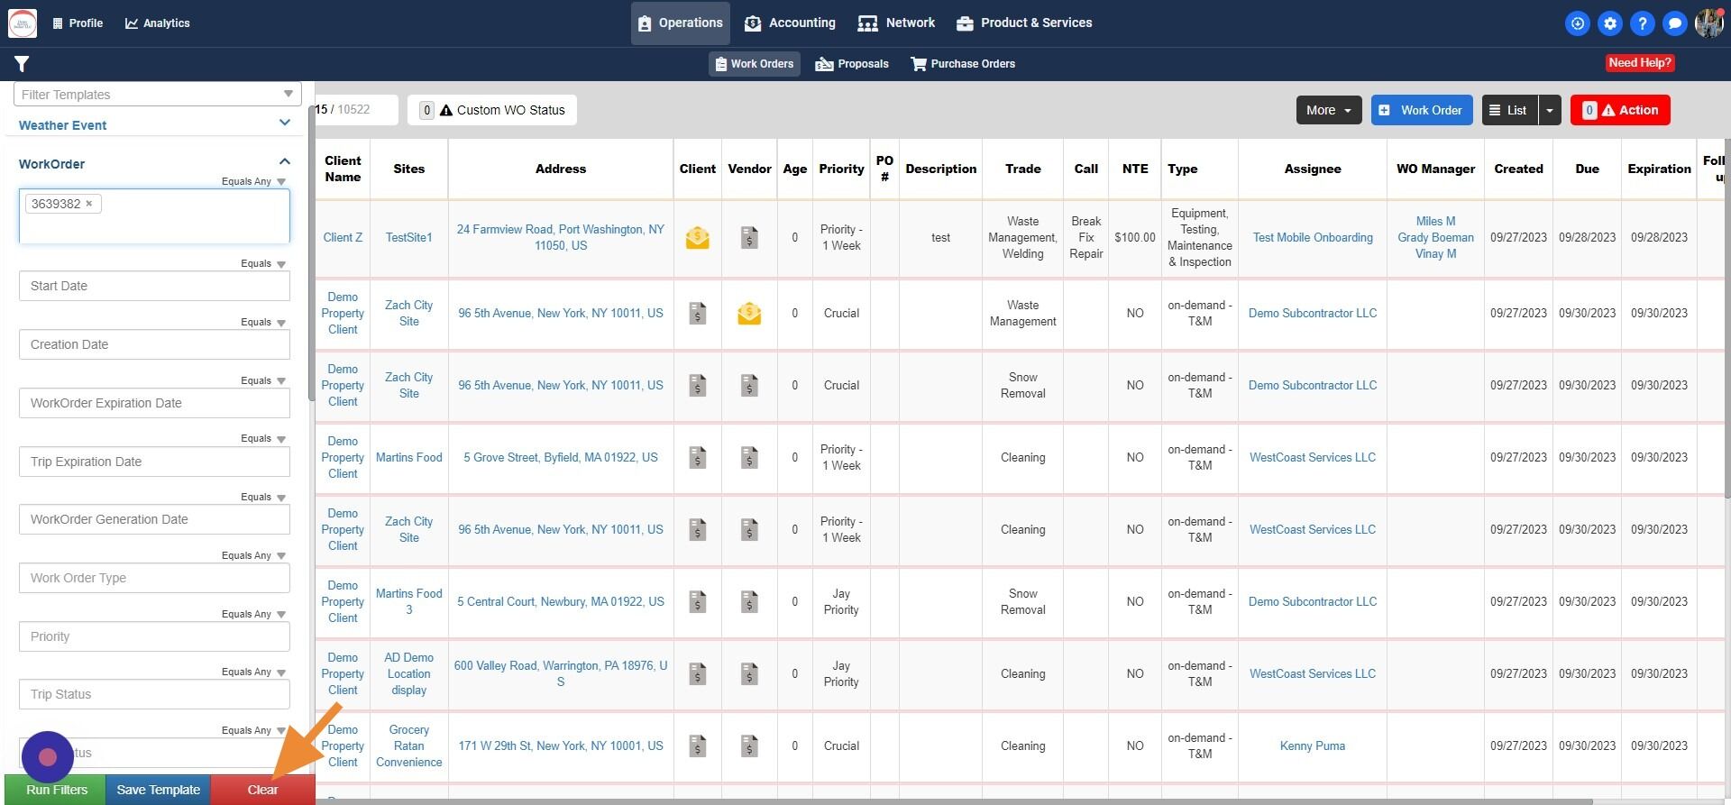Click the filter funnel icon
The image size is (1731, 805).
click(22, 64)
